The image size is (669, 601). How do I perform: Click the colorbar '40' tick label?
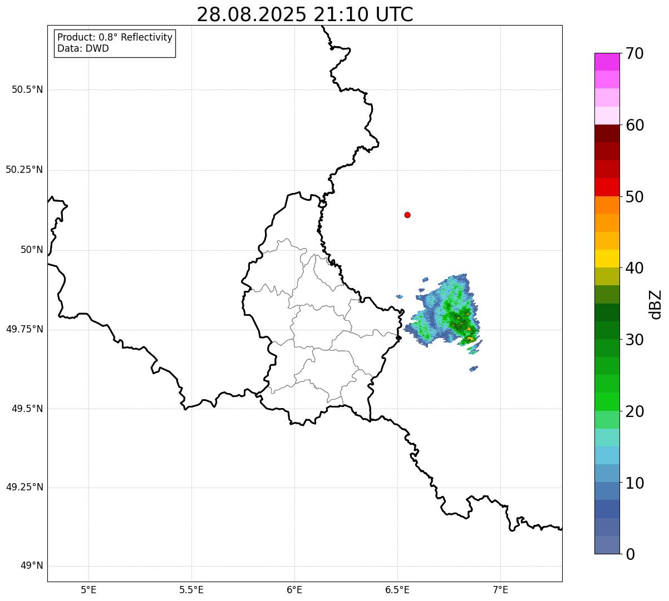(634, 268)
